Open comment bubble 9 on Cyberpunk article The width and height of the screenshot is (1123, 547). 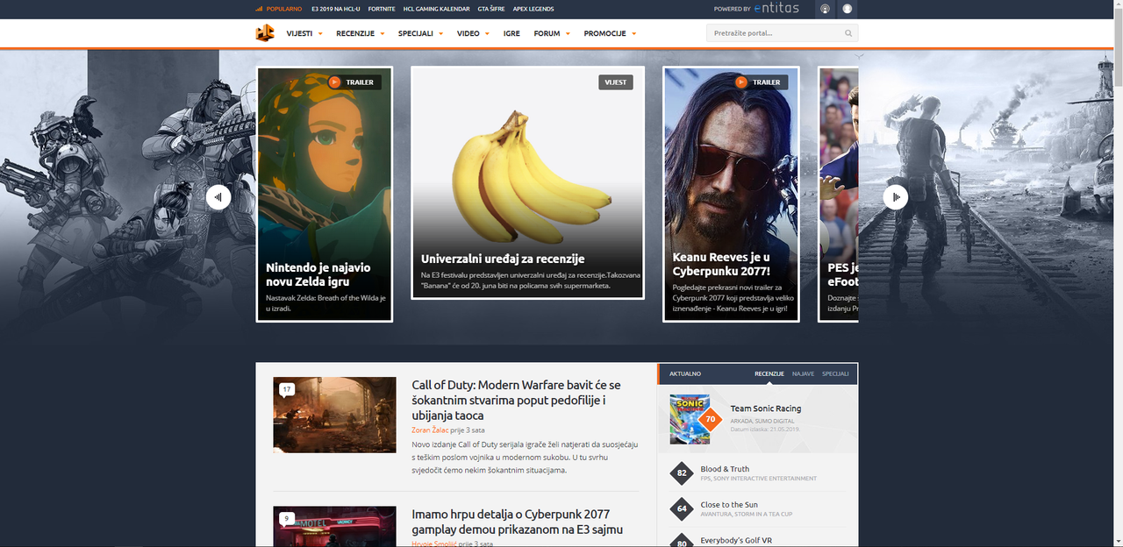tap(286, 518)
